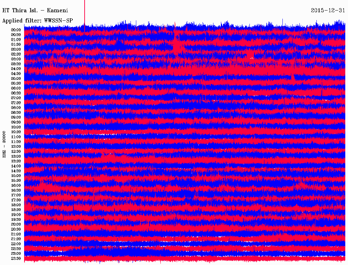
Task: Select the 05:30 time label
Action: pos(16,83)
